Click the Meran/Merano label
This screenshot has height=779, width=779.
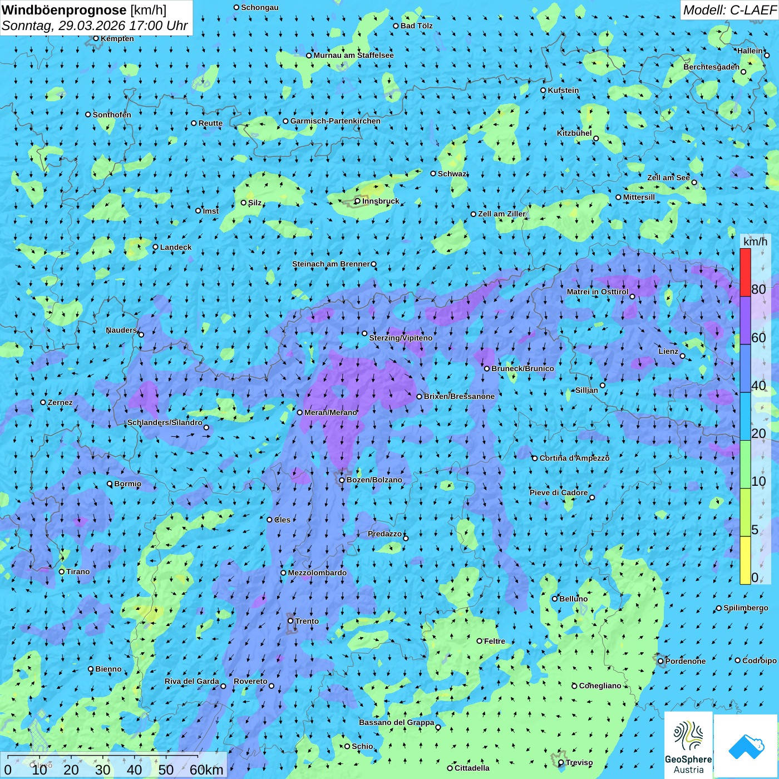[x=331, y=412]
